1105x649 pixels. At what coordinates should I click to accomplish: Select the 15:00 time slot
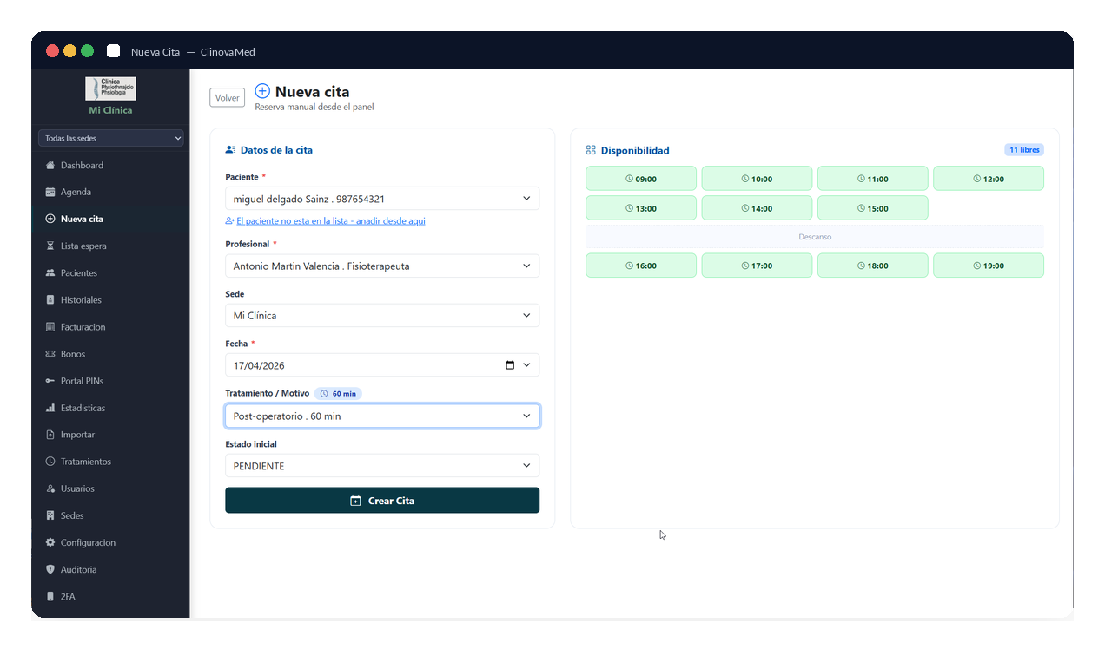(873, 208)
